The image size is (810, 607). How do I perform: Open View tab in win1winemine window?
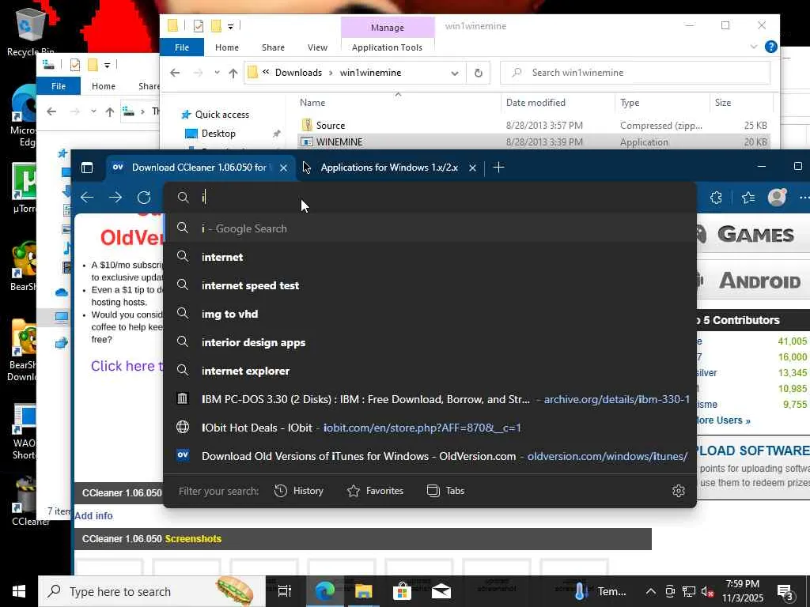(318, 47)
